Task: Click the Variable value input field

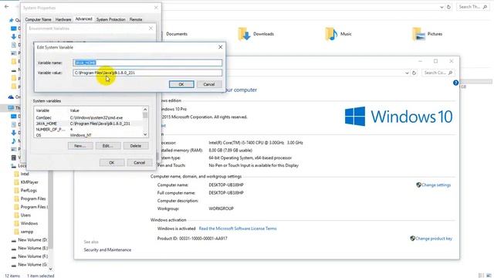Action: tap(147, 73)
